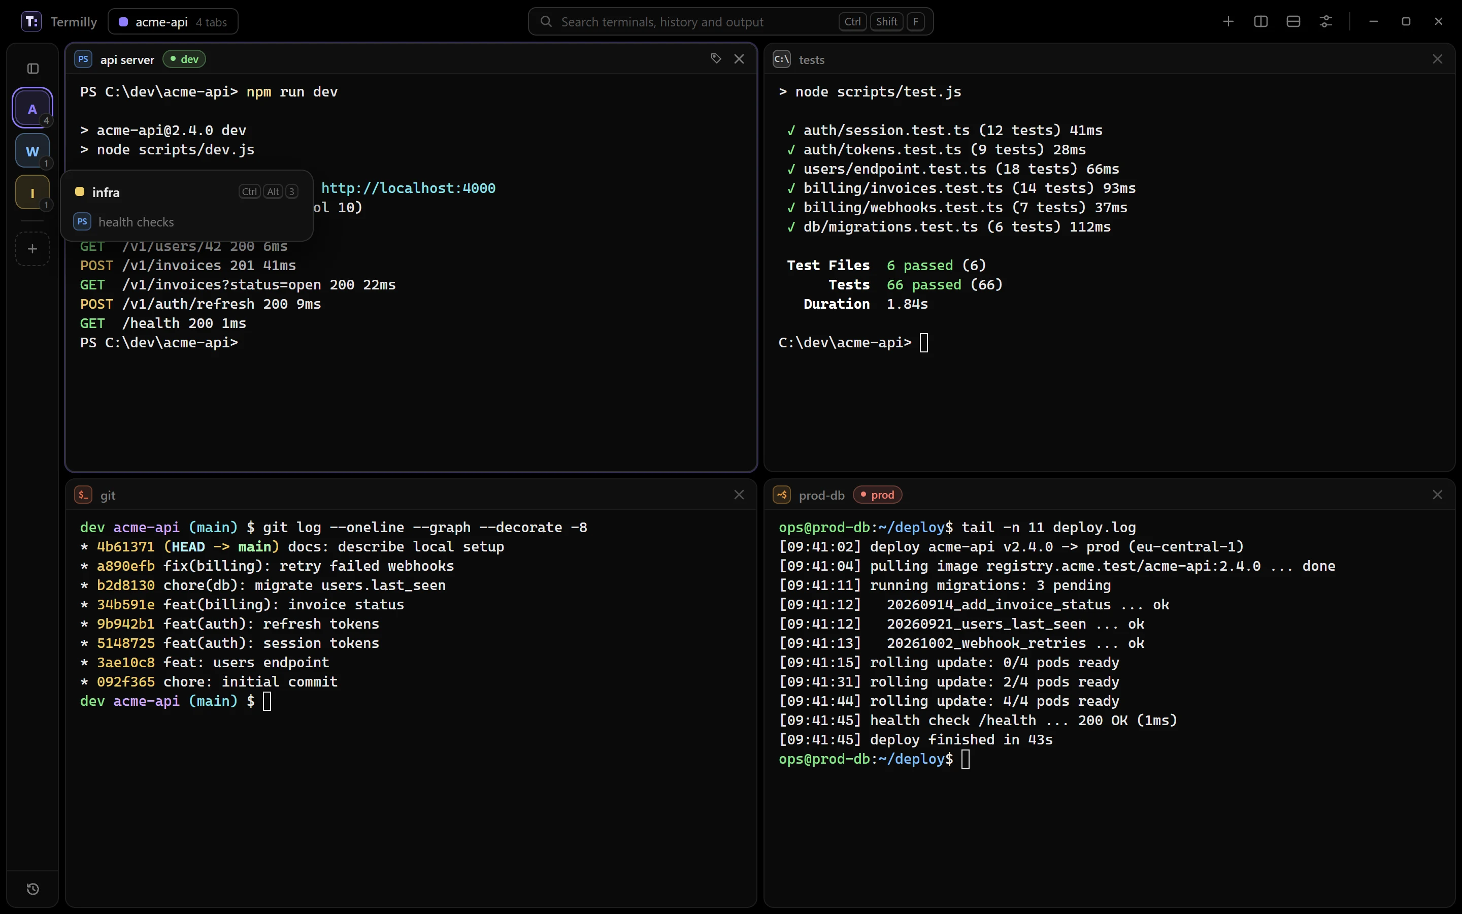This screenshot has height=914, width=1462.
Task: Click shell icon of prod-db pane
Action: (x=782, y=495)
